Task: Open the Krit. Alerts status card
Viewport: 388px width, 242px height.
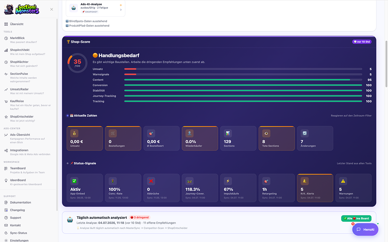Action: 315,188
